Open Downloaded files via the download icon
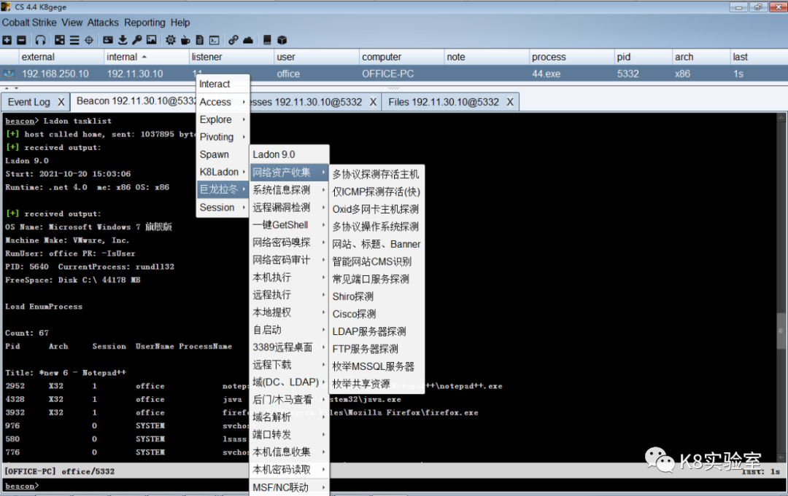The width and height of the screenshot is (788, 496). pyautogui.click(x=123, y=40)
